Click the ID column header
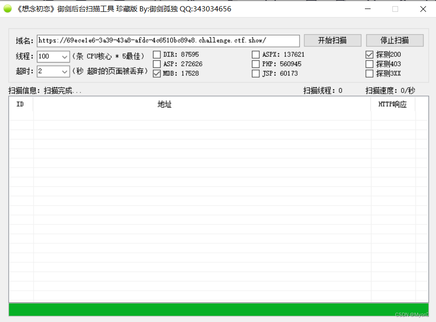 (21, 104)
